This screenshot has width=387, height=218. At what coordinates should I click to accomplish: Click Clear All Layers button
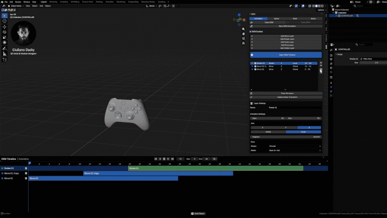(x=287, y=93)
